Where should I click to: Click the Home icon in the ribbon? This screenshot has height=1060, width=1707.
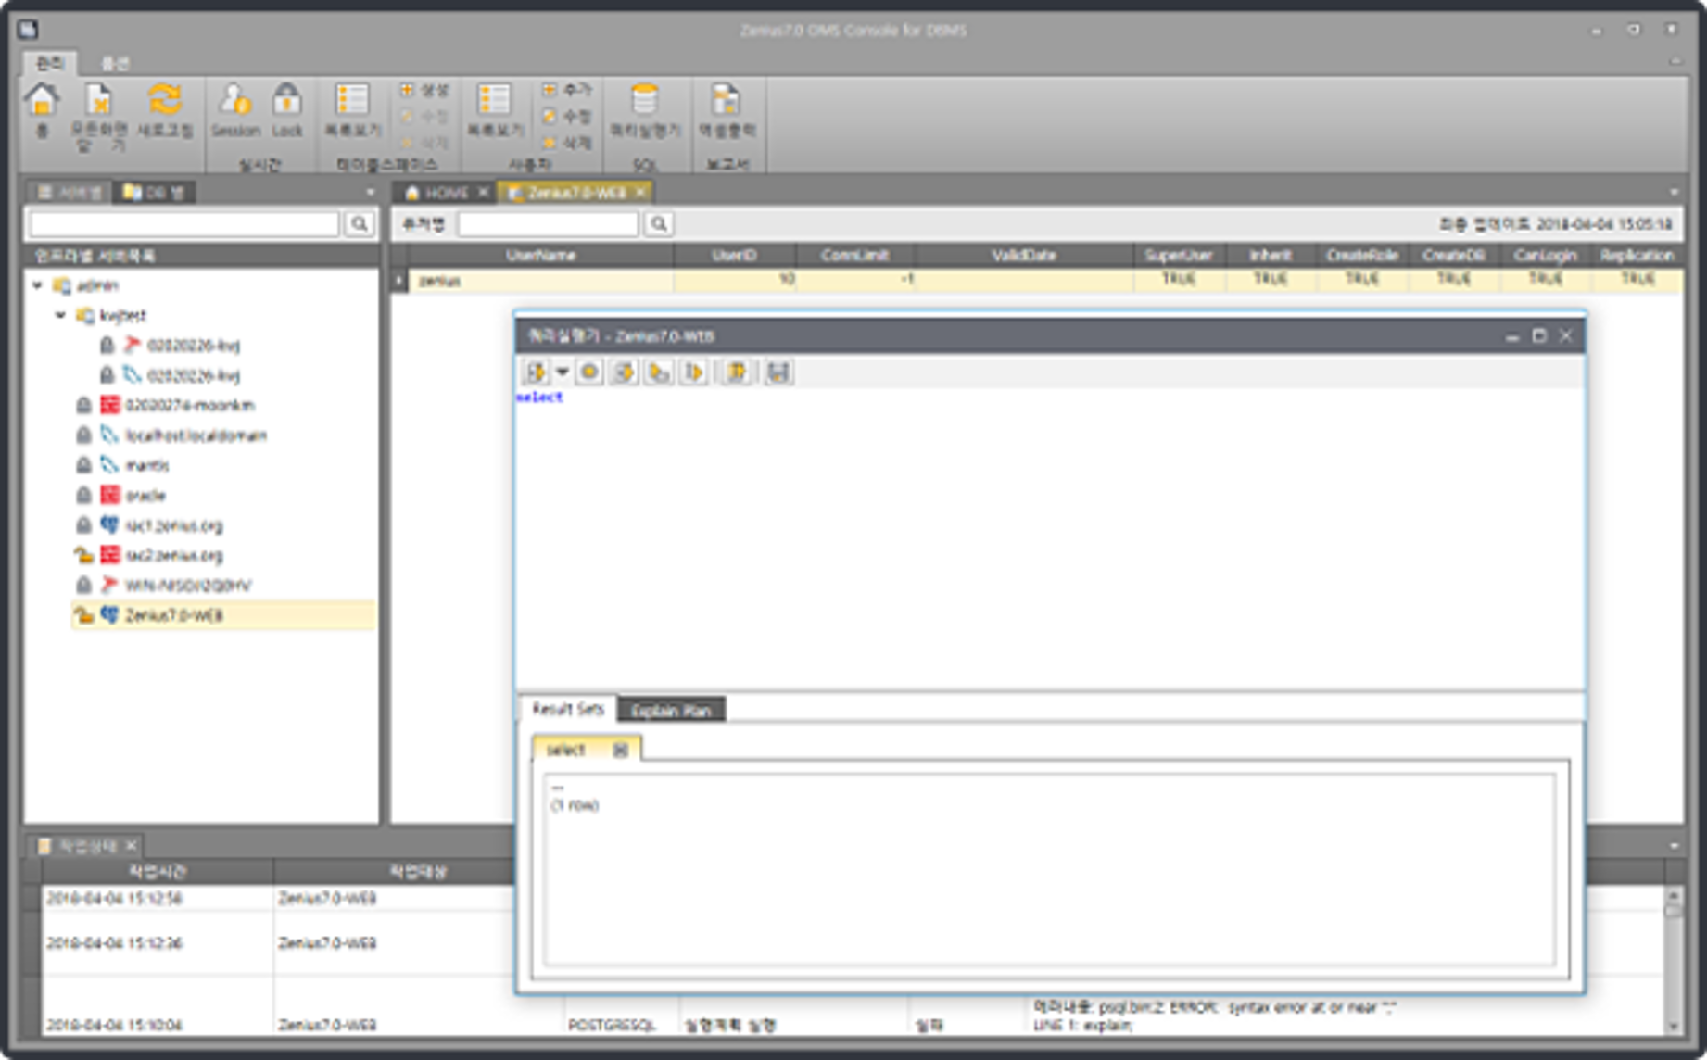(x=42, y=100)
